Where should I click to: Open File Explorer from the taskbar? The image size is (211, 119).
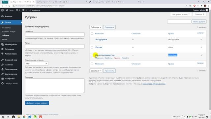click(x=19, y=117)
